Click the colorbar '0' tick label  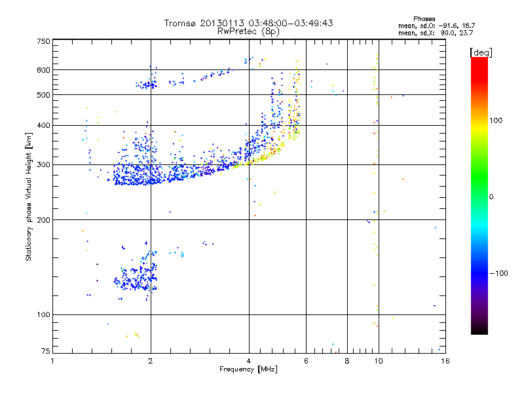491,196
